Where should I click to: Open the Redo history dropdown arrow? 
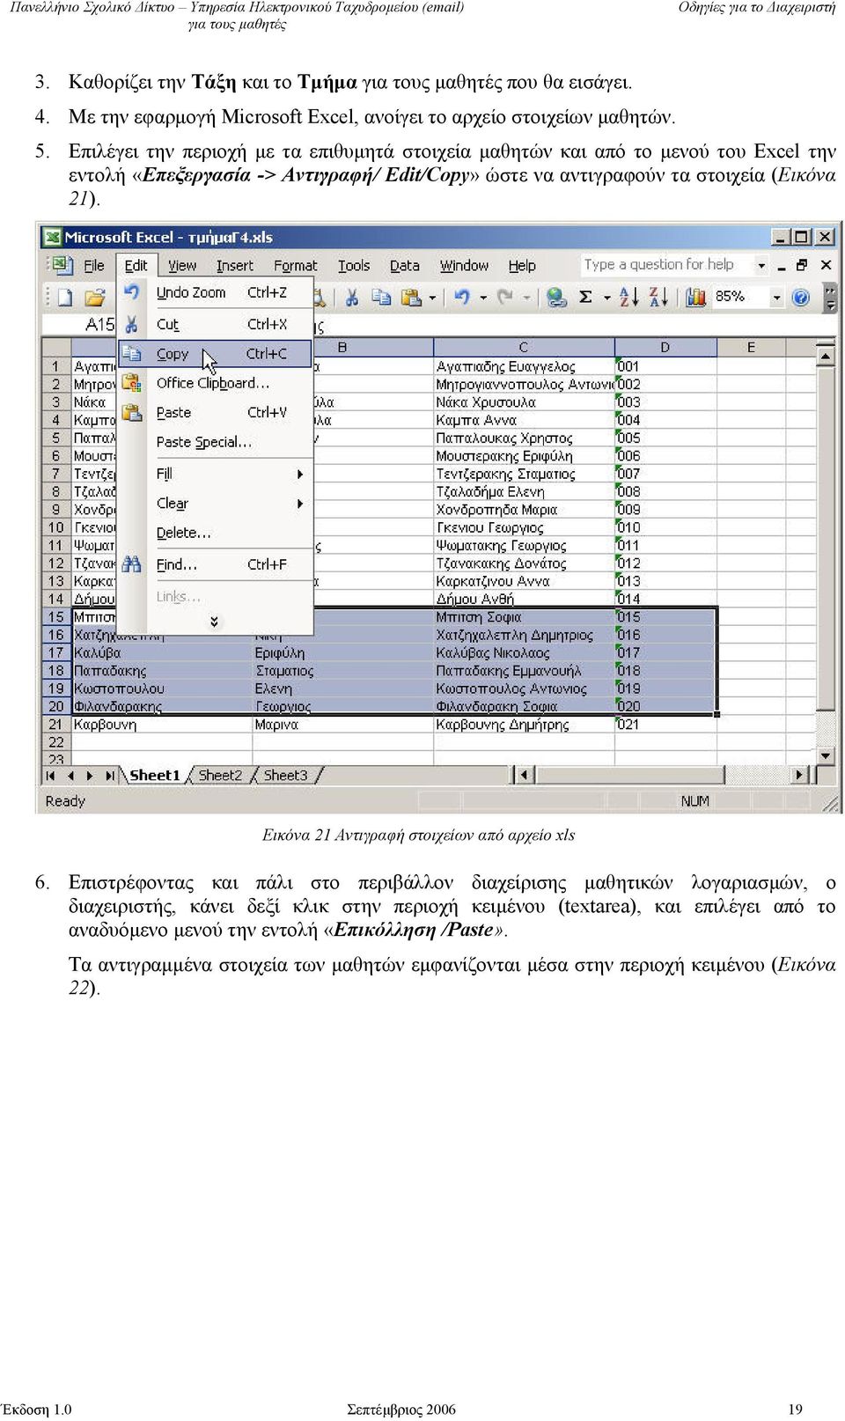526,298
